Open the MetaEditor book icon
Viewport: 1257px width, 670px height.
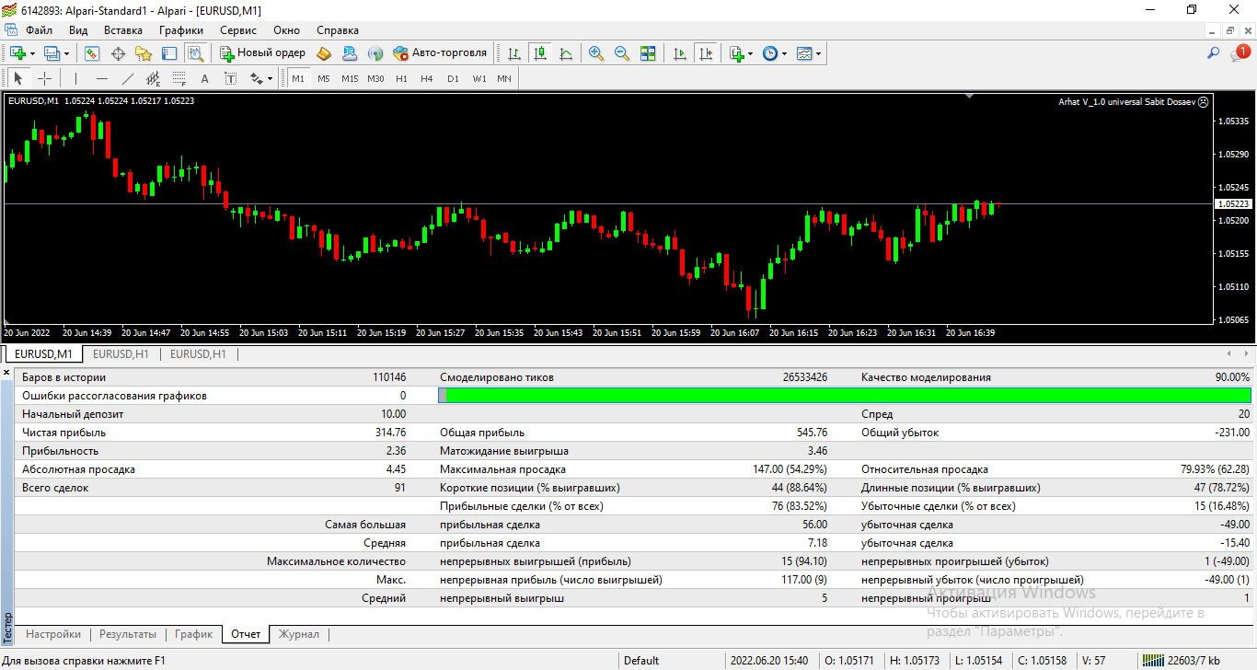click(x=324, y=53)
